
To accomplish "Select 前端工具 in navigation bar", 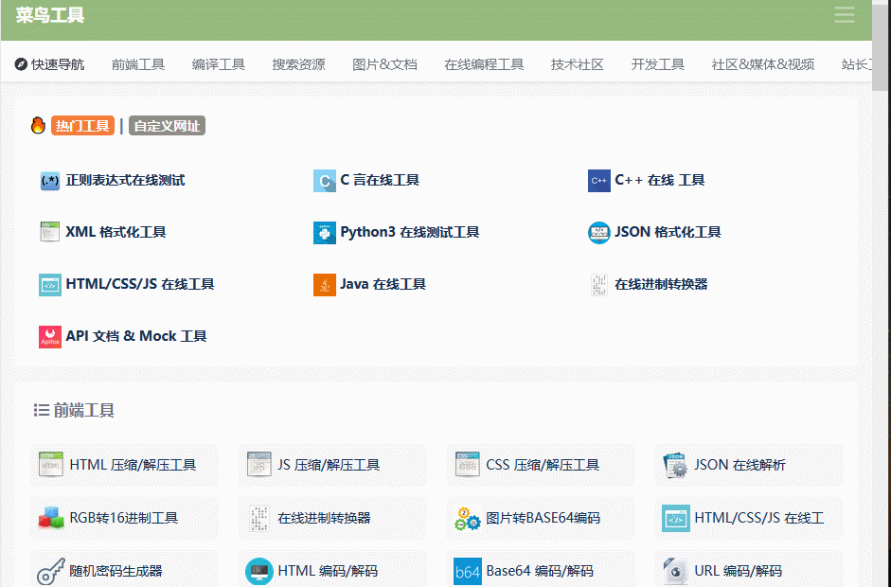I will click(x=138, y=64).
